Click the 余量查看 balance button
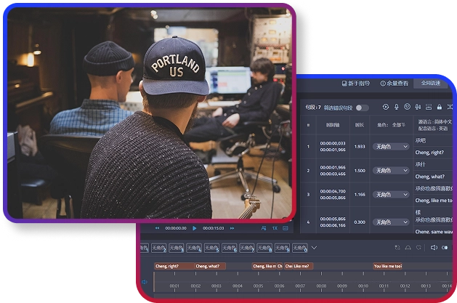 (x=393, y=84)
